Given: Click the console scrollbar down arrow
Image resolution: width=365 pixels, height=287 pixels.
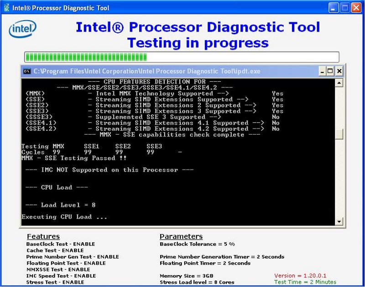Looking at the screenshot, I should point(339,221).
